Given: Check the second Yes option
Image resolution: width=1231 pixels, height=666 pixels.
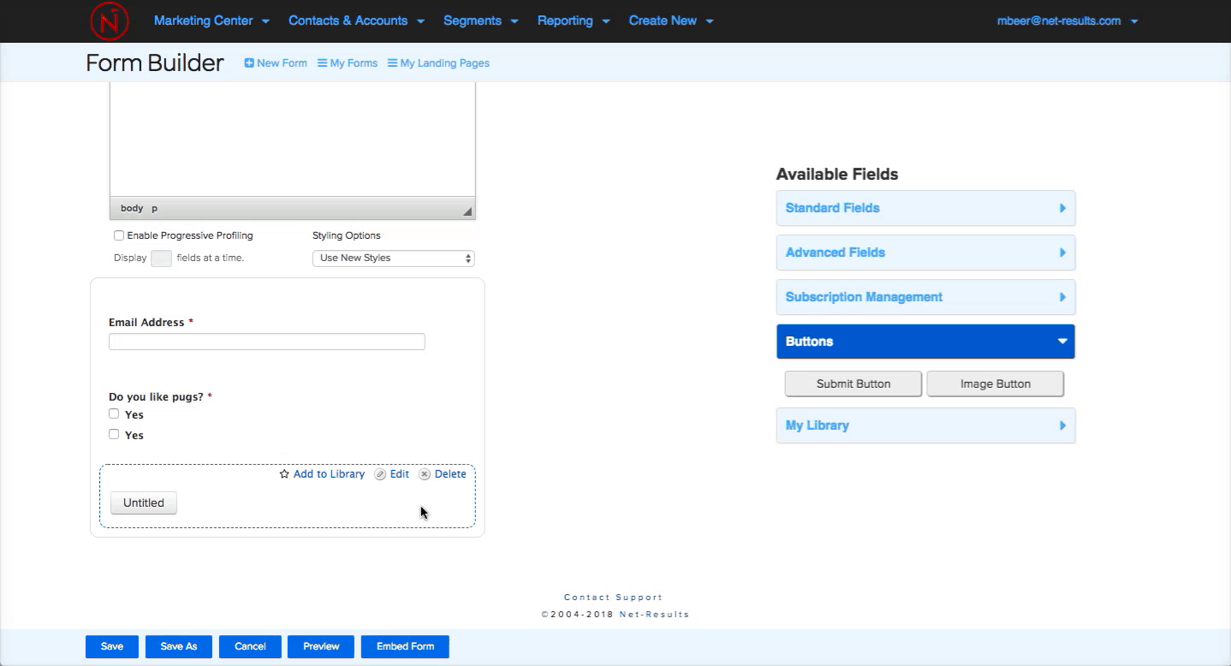Looking at the screenshot, I should click(114, 434).
